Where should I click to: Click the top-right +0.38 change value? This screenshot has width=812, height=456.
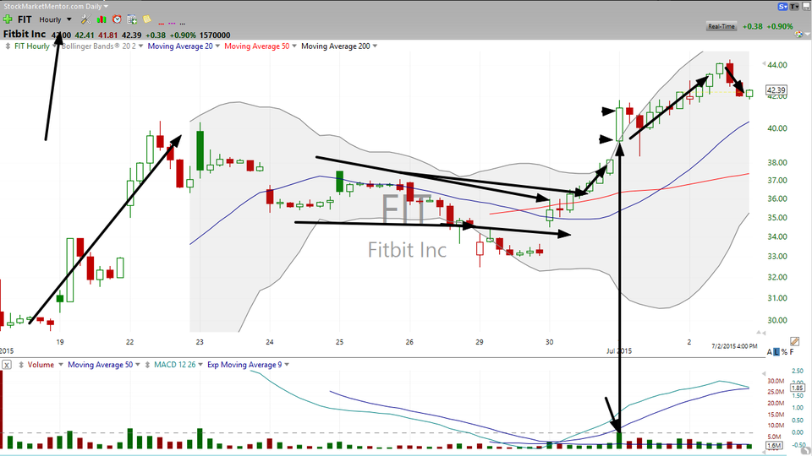coord(752,26)
